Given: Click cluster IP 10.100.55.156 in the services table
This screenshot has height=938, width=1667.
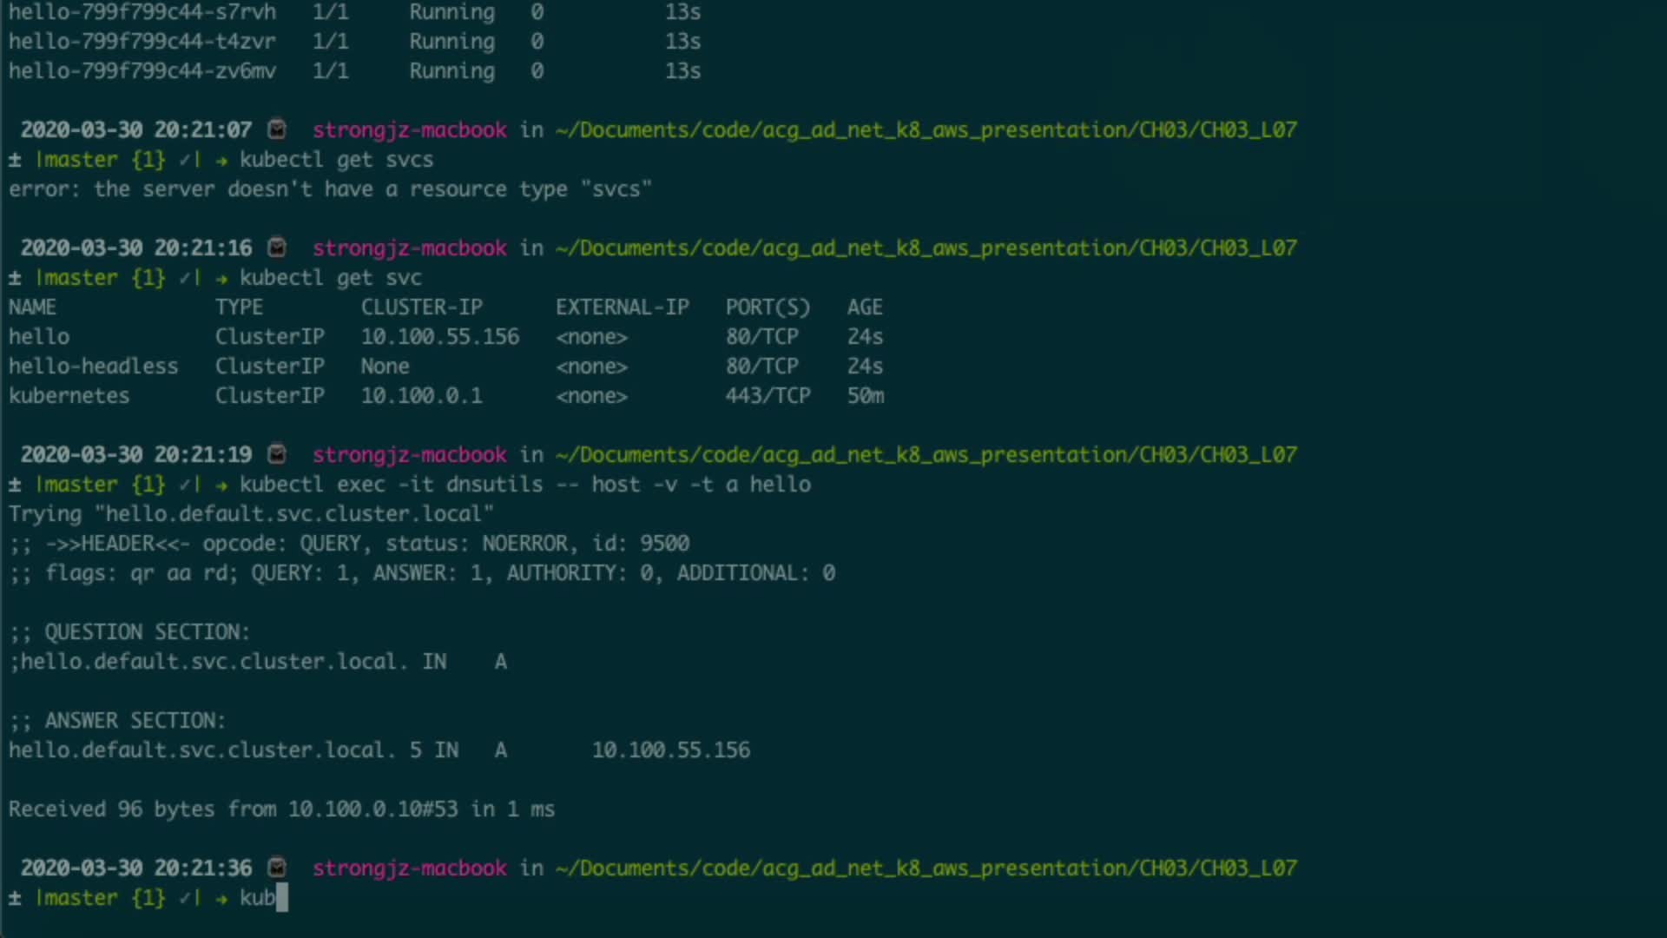Looking at the screenshot, I should 439,337.
